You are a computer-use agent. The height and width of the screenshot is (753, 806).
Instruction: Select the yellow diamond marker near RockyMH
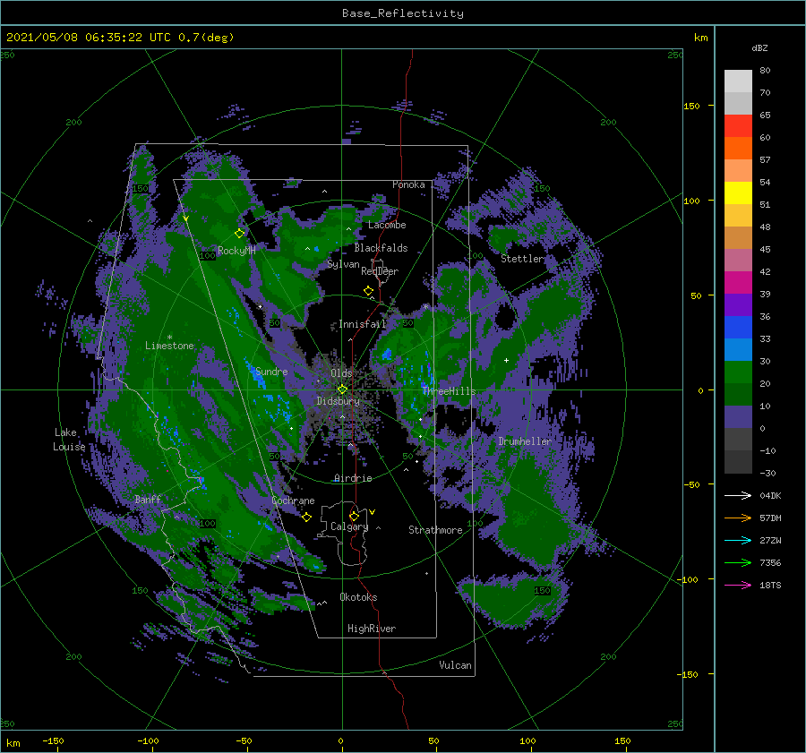(x=239, y=234)
